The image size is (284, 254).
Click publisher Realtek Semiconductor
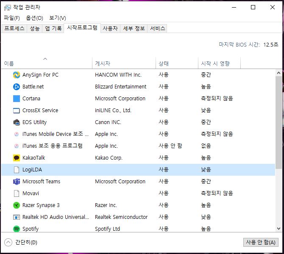point(121,217)
